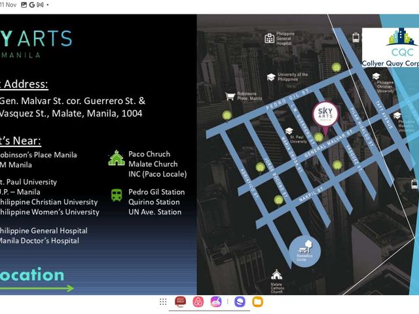Click the Philippine Christian University cap icon

point(376,77)
